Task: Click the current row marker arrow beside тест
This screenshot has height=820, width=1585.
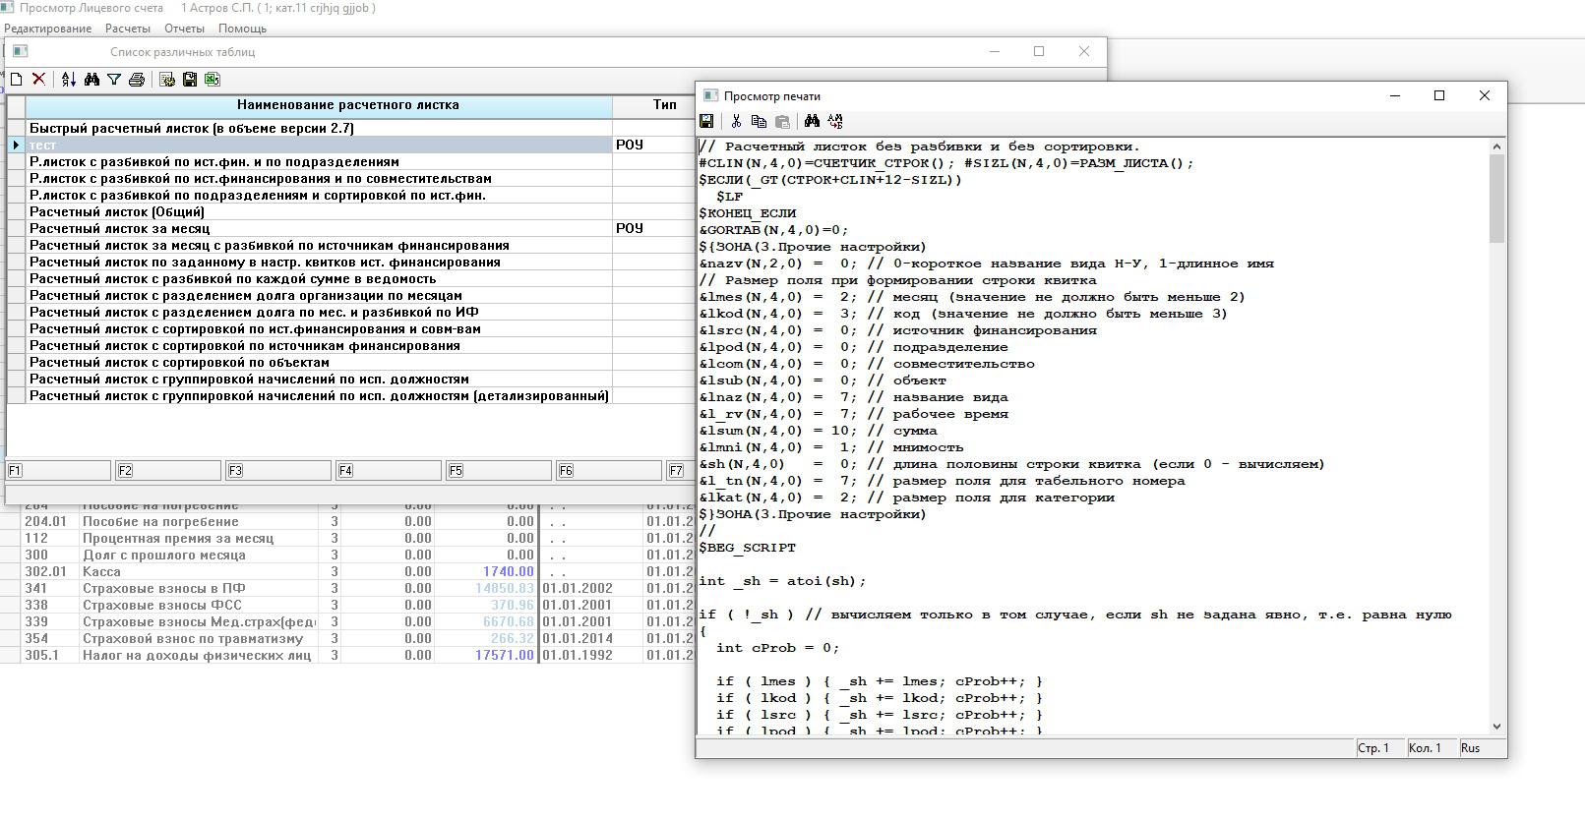Action: click(16, 146)
